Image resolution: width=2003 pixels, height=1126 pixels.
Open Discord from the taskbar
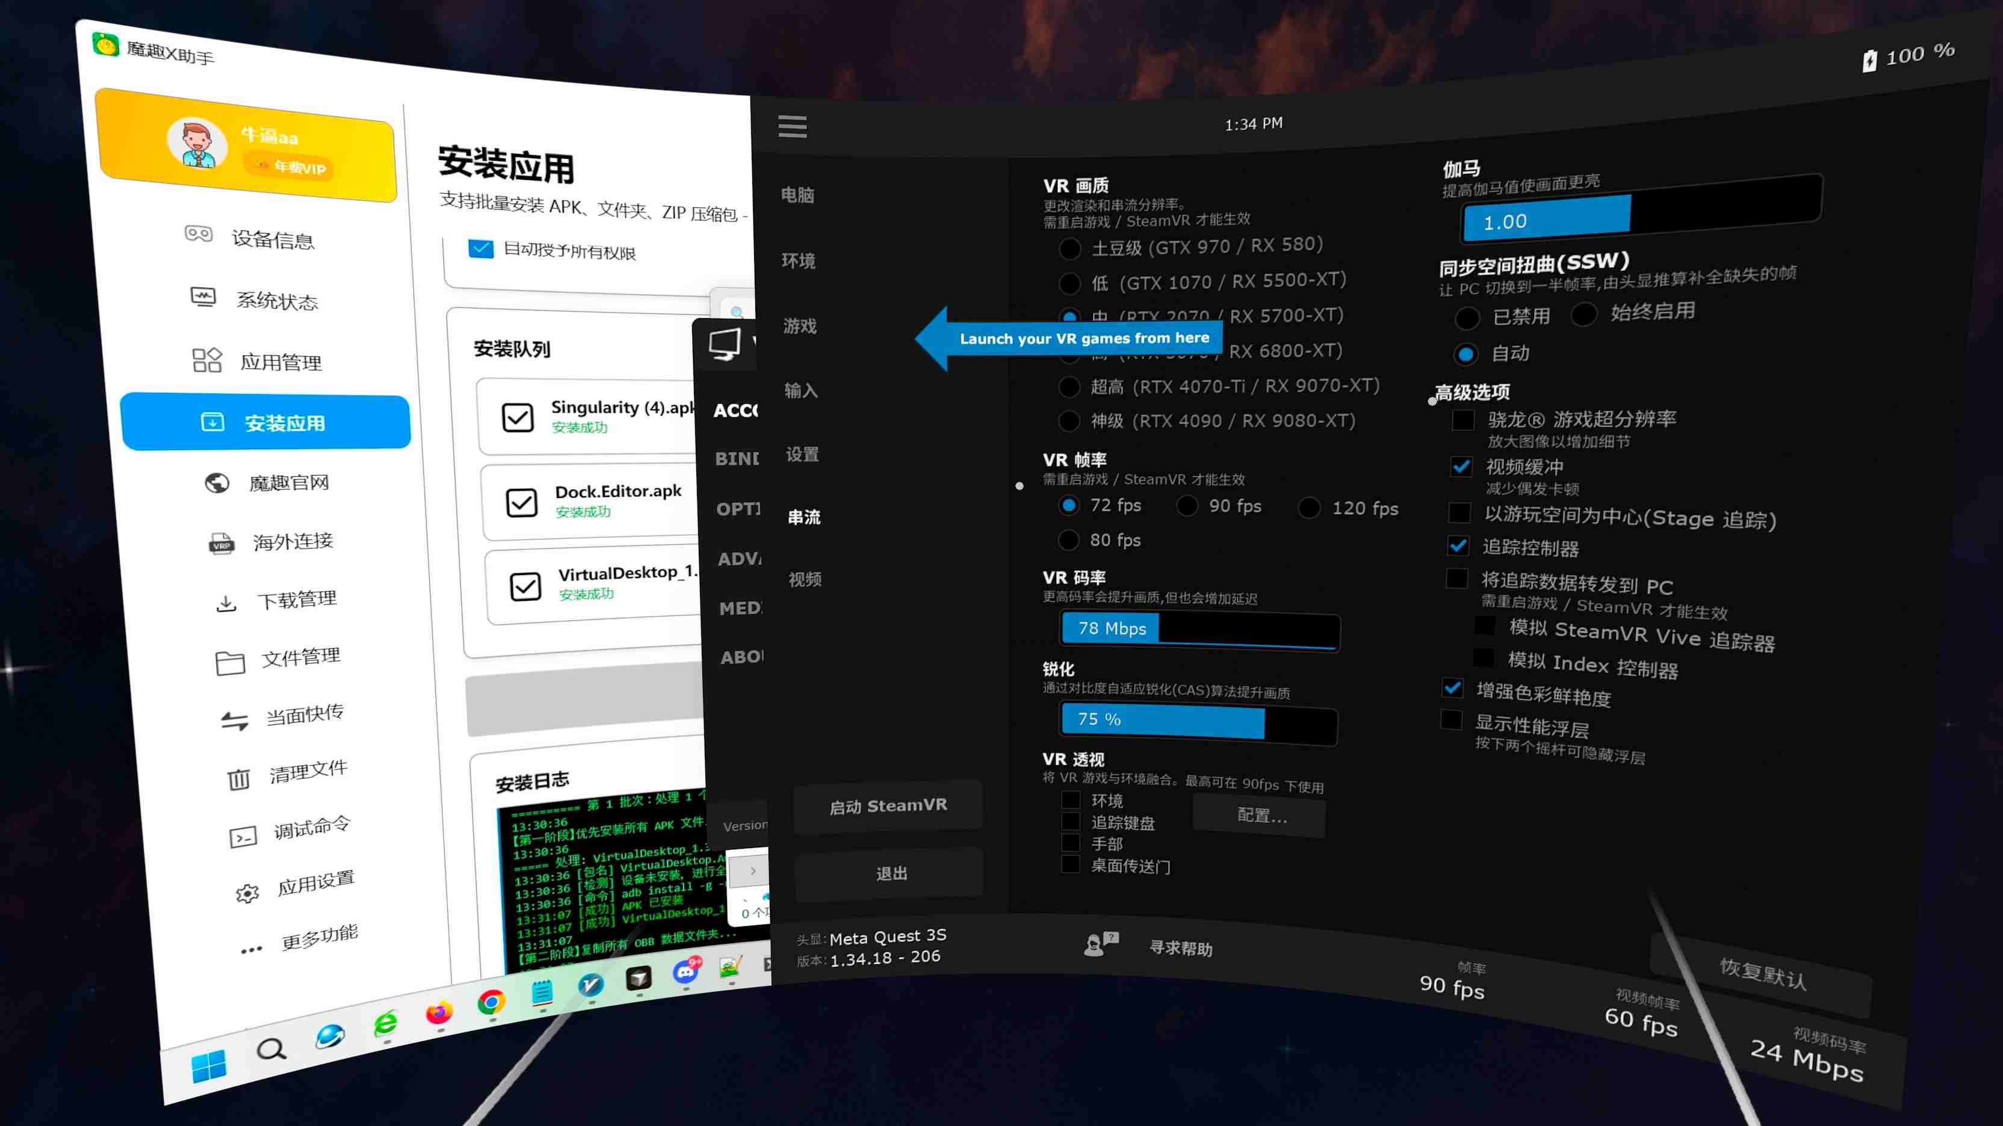point(686,971)
